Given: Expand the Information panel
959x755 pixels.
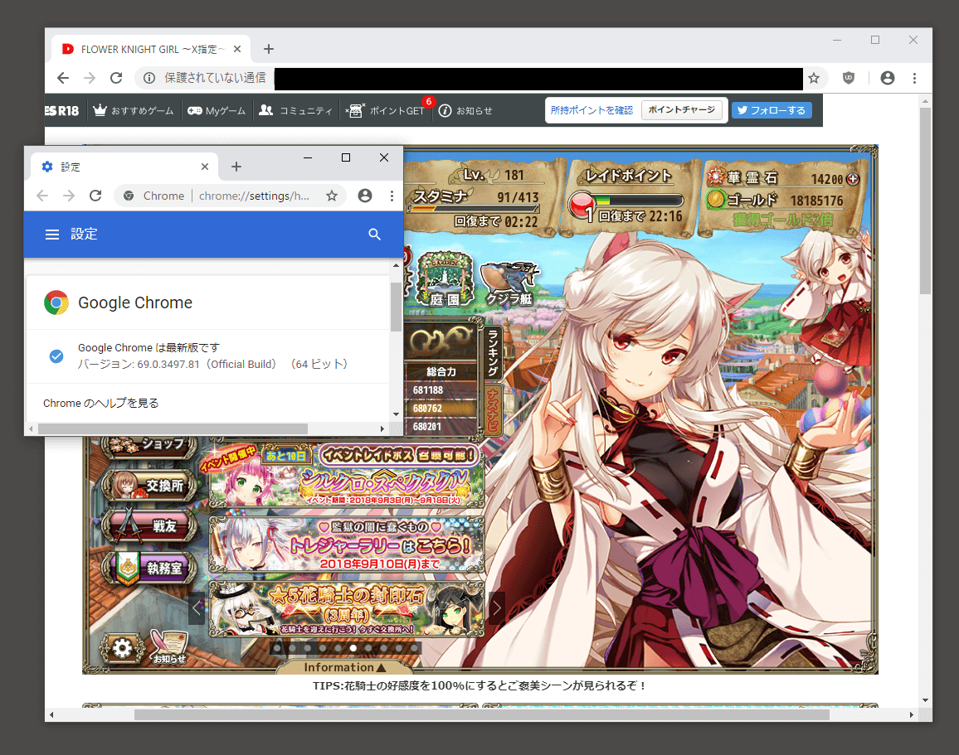Looking at the screenshot, I should (x=344, y=668).
